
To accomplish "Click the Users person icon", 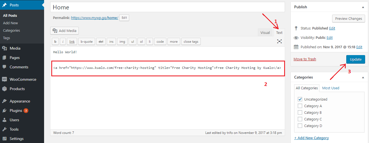I will tap(4, 120).
